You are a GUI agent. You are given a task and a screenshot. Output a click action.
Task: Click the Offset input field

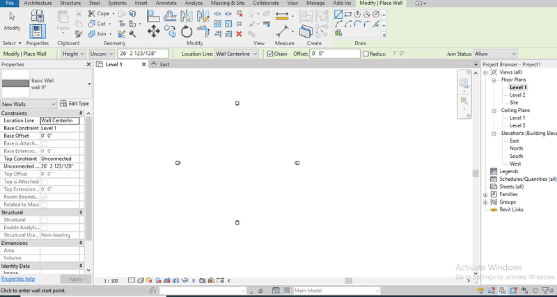pyautogui.click(x=335, y=54)
